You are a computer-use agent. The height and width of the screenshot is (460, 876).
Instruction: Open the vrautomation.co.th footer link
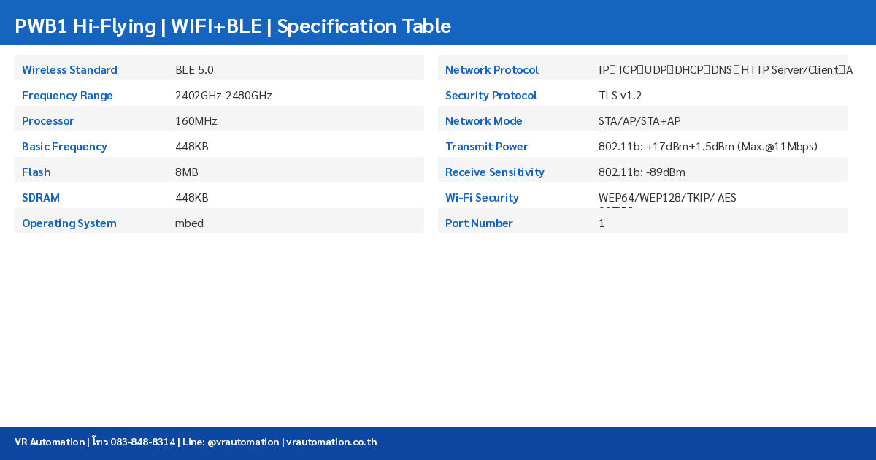pos(331,442)
